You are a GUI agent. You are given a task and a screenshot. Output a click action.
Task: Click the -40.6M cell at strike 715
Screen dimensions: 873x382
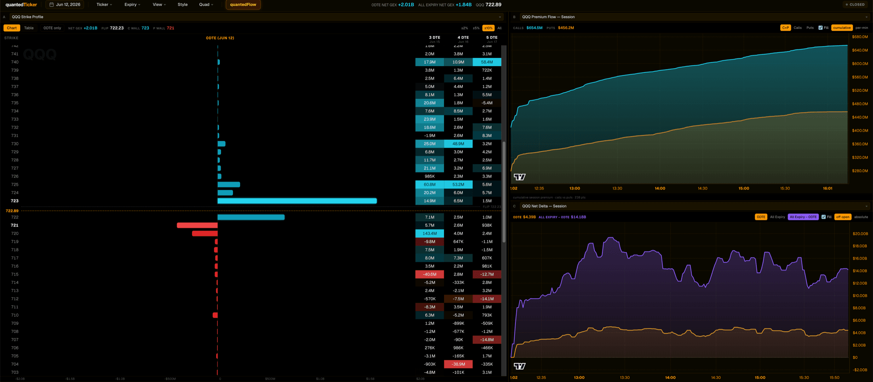[x=429, y=274]
